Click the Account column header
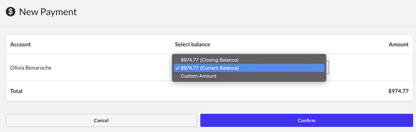 point(21,44)
